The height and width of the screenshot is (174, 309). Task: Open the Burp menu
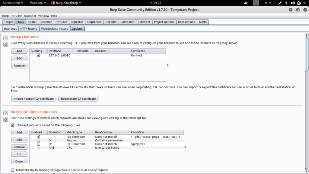click(x=5, y=16)
